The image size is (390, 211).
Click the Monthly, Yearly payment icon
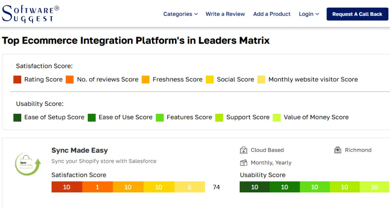point(243,163)
